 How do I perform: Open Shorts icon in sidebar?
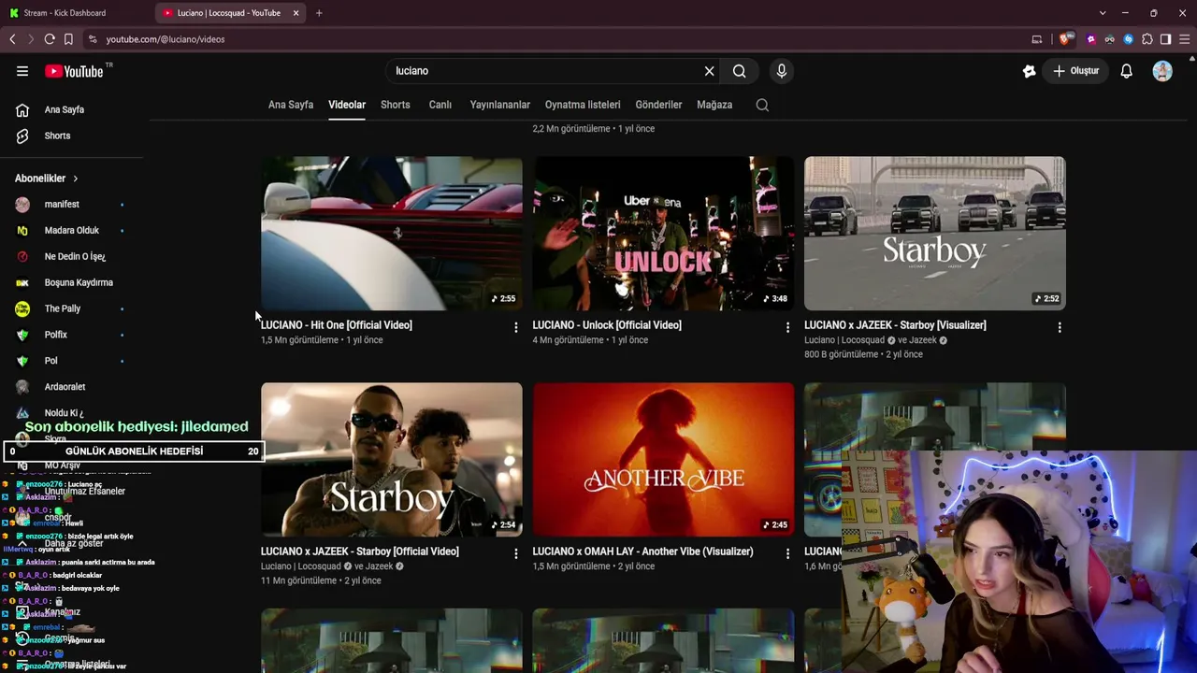click(x=22, y=136)
